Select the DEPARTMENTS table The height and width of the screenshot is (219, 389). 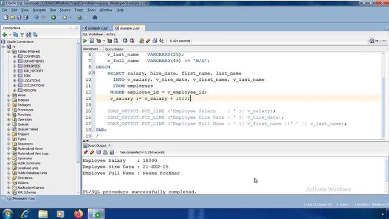(33, 61)
